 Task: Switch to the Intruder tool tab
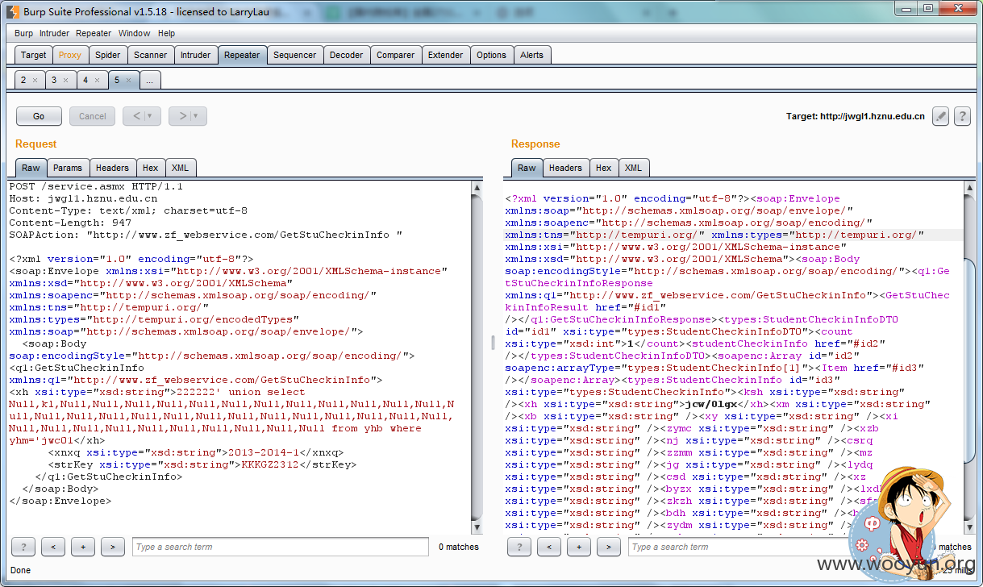tap(196, 55)
